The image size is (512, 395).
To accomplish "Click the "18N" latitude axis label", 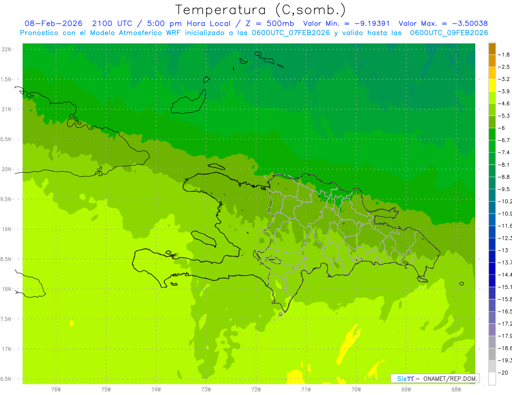I will point(7,289).
